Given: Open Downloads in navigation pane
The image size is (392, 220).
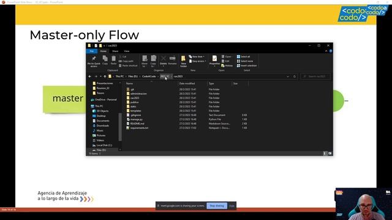Looking at the screenshot, I should coord(100,126).
